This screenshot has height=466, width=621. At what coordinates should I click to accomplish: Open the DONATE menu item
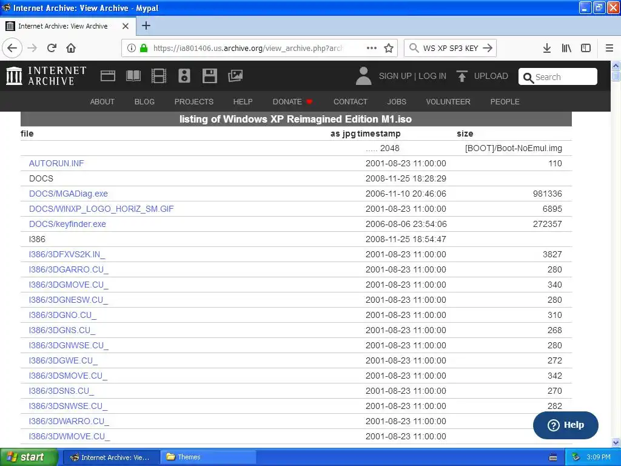(293, 102)
